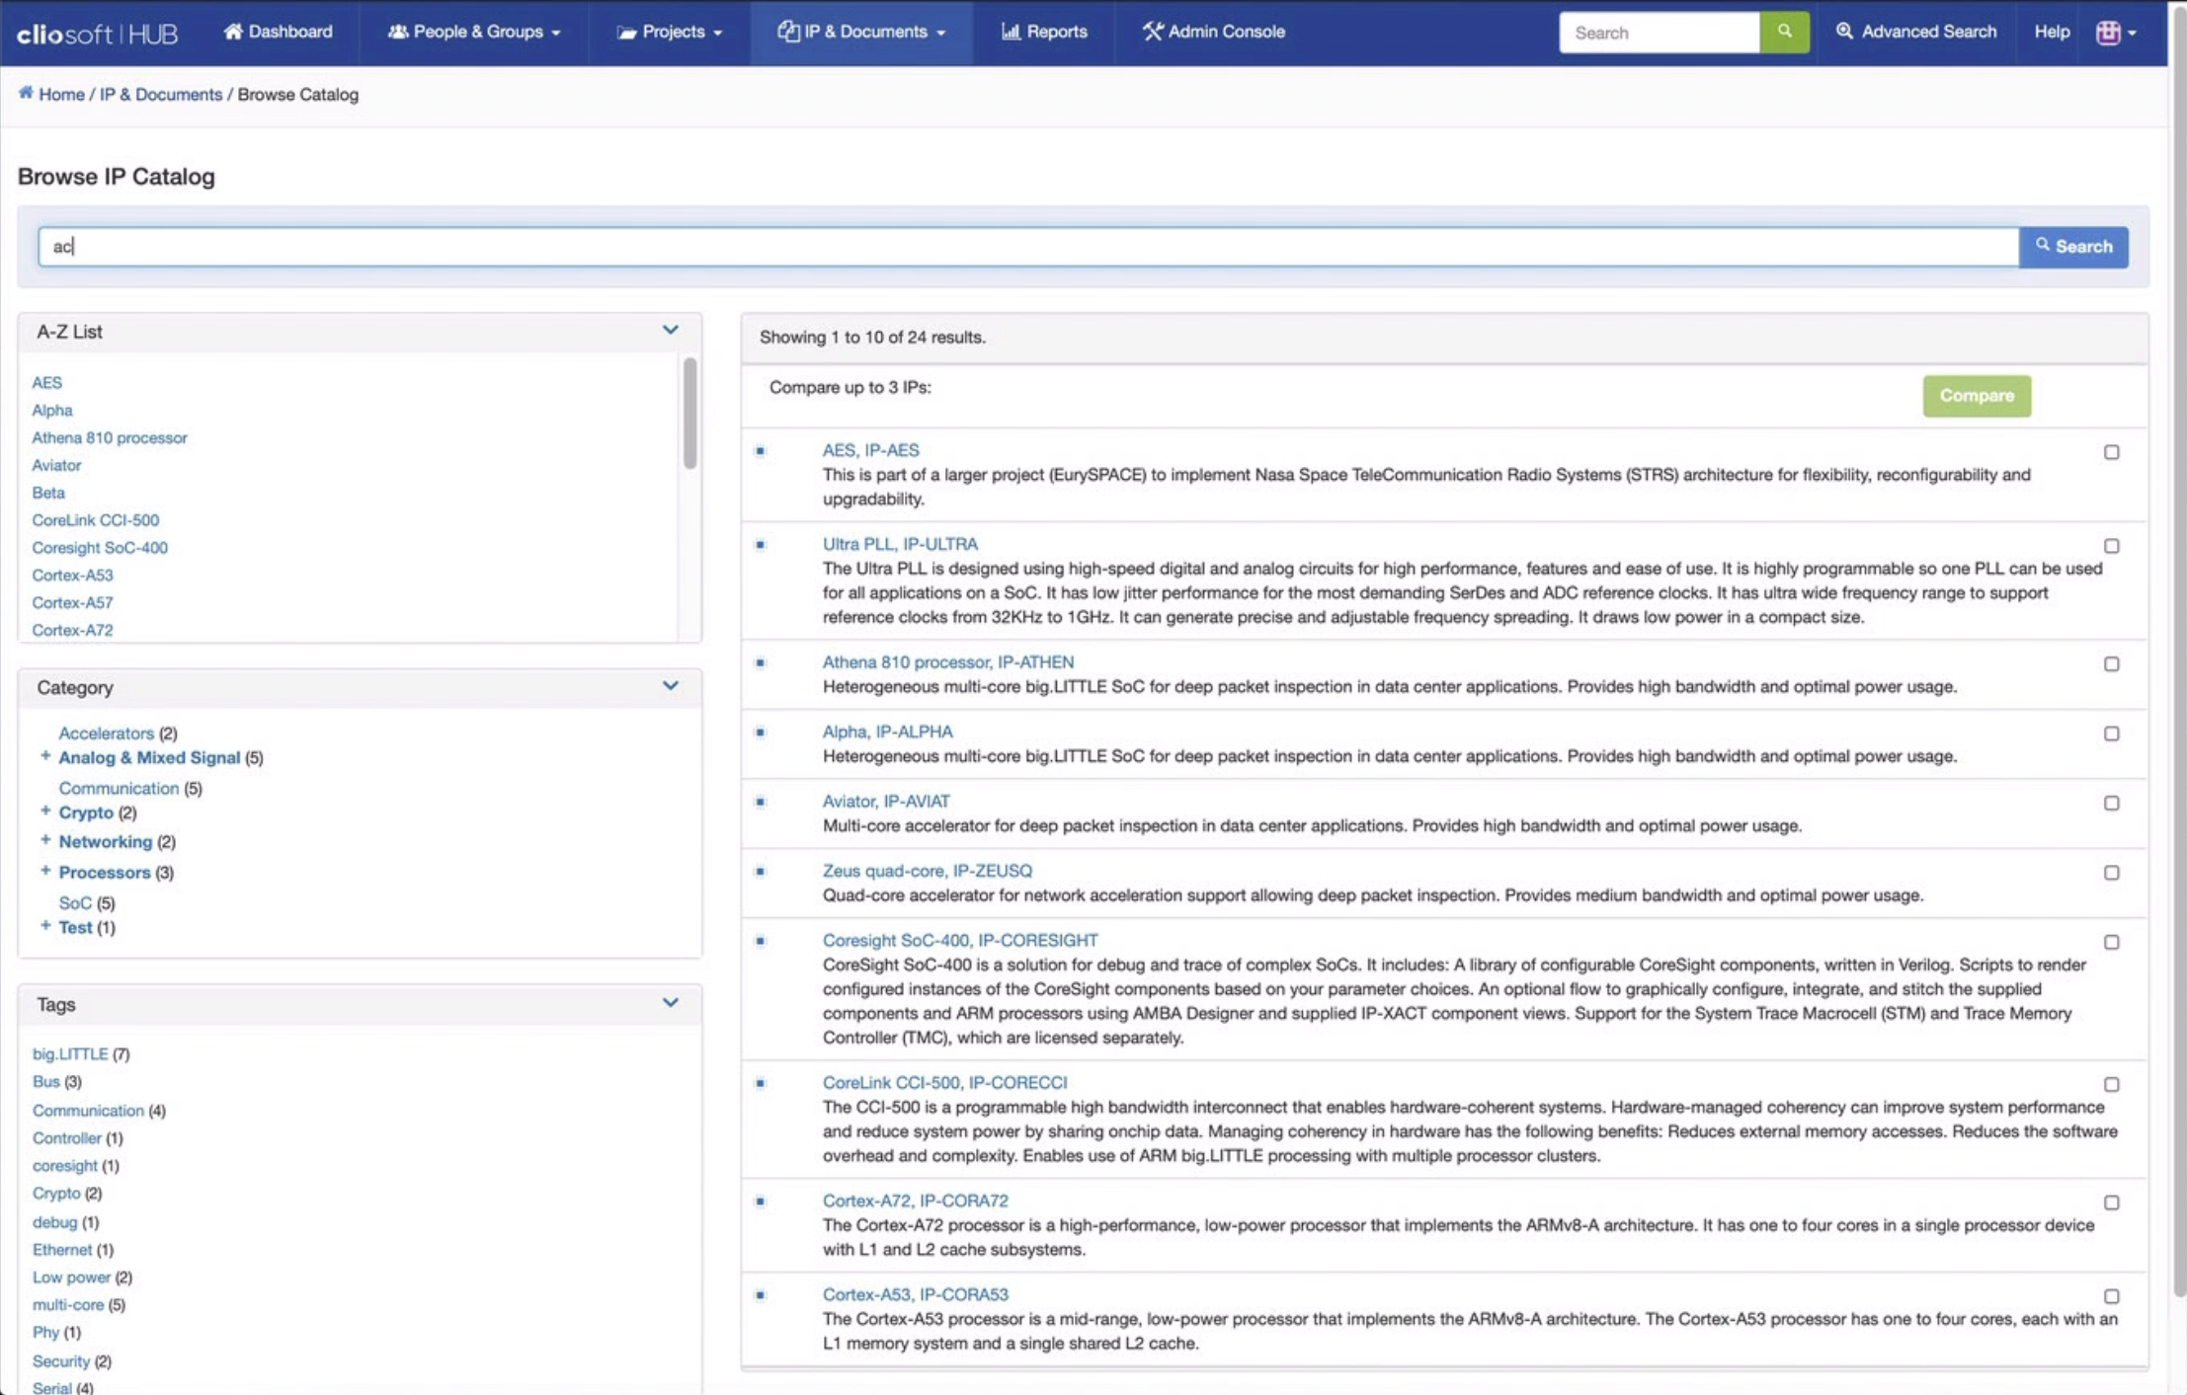The height and width of the screenshot is (1395, 2187).
Task: Open Coresight SoC-400, IP-CORESIGHT result
Action: coord(960,941)
